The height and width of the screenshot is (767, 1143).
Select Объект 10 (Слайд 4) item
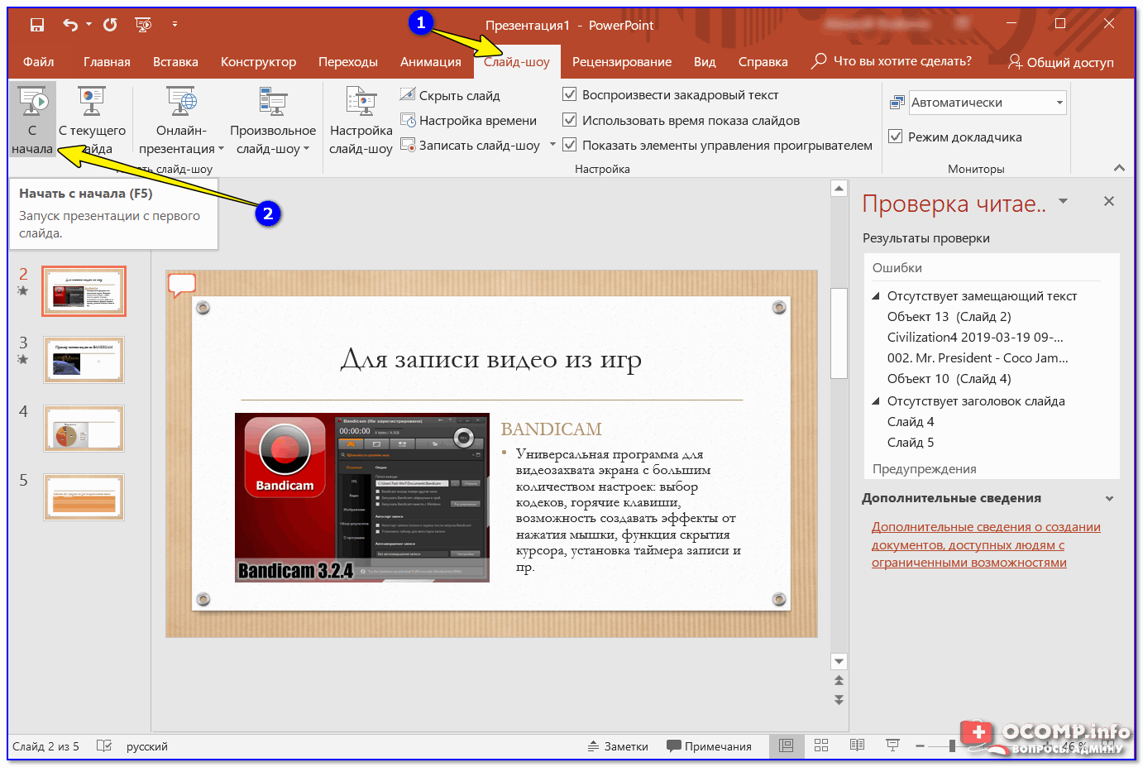[x=949, y=379]
